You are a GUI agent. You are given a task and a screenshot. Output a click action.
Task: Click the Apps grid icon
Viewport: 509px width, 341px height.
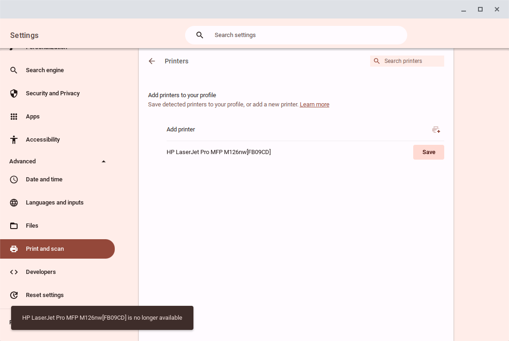click(x=13, y=117)
